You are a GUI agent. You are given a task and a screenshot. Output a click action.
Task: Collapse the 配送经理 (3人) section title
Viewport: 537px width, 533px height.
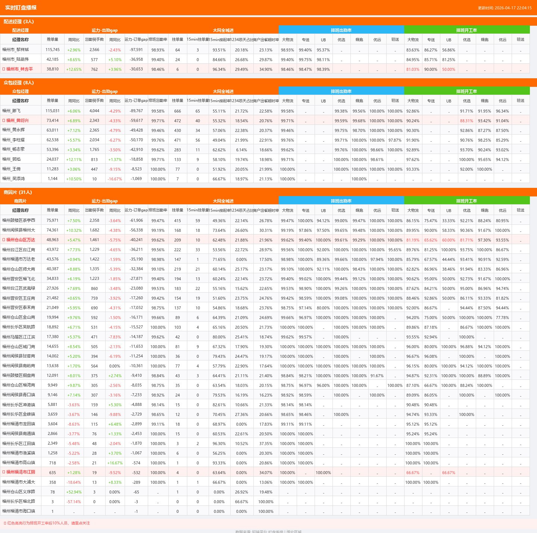click(x=19, y=22)
